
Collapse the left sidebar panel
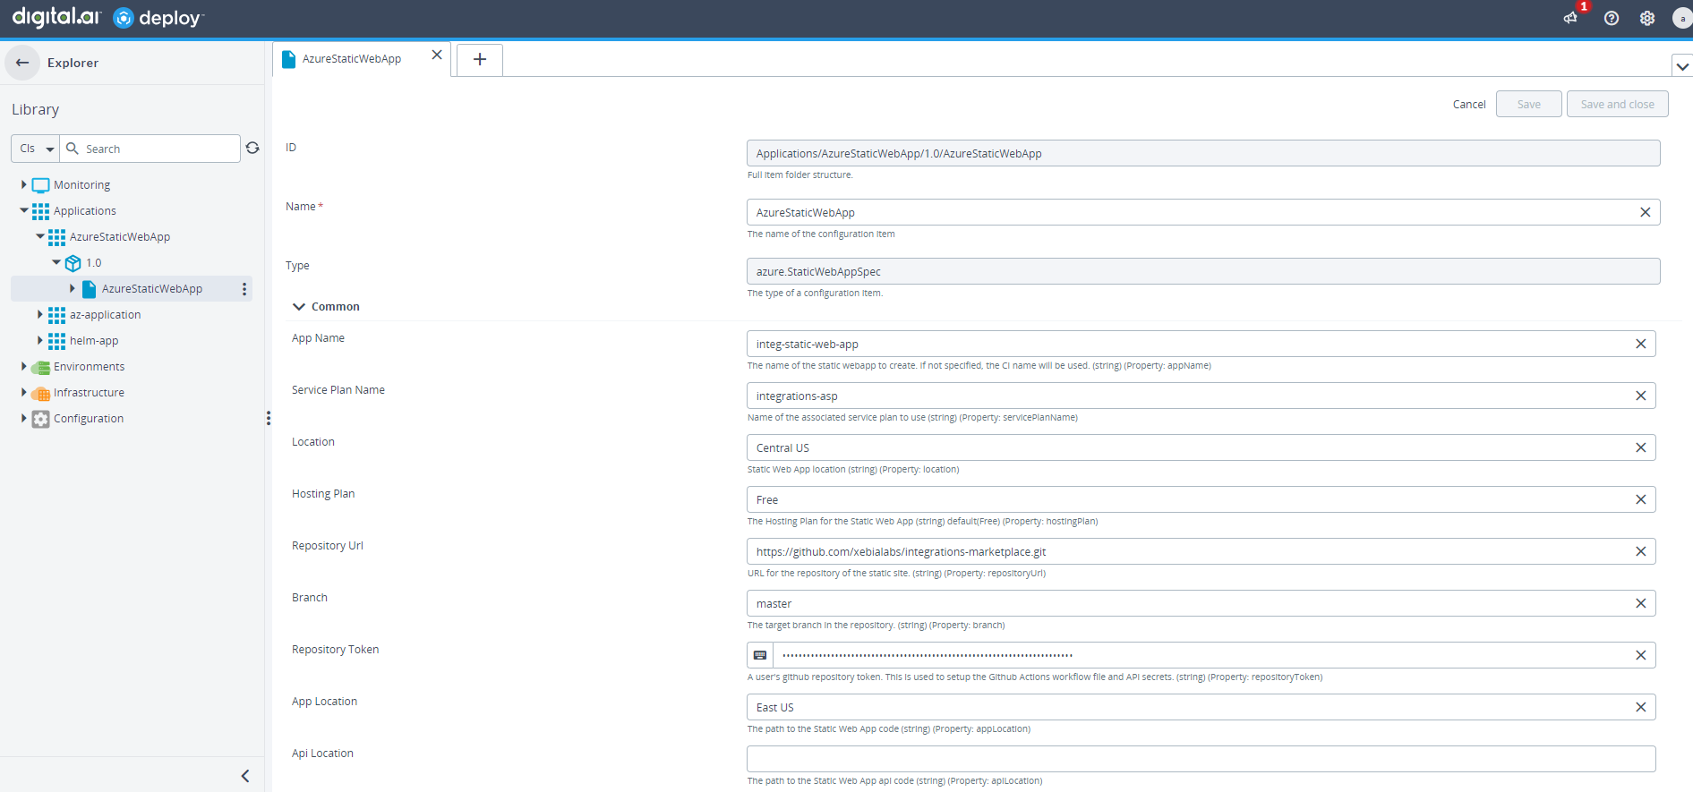pyautogui.click(x=245, y=776)
